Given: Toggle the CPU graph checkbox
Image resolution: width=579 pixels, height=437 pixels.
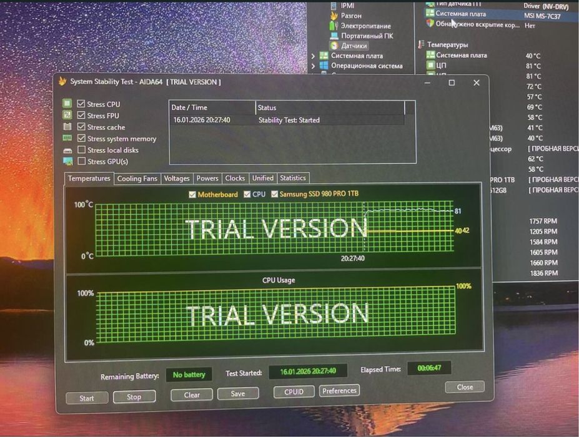Looking at the screenshot, I should pyautogui.click(x=247, y=194).
